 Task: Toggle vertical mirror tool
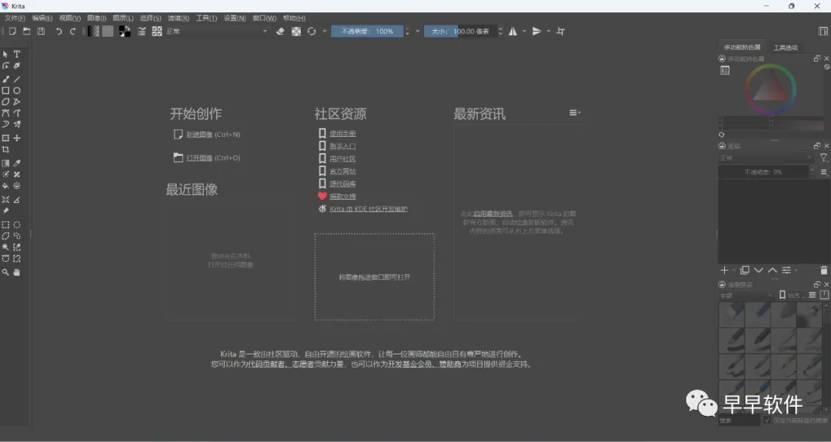click(x=537, y=32)
